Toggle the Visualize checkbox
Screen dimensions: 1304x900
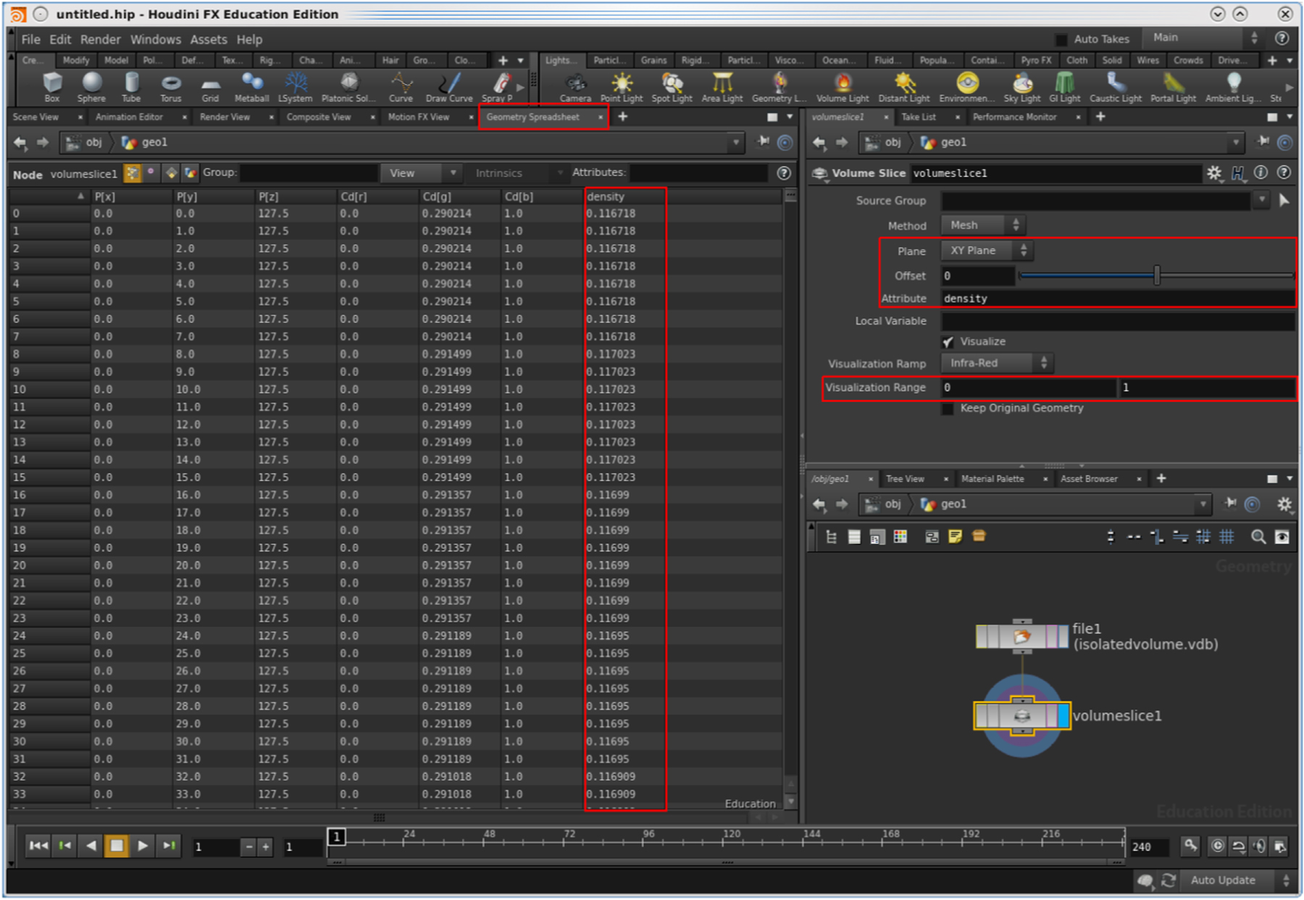tap(948, 342)
